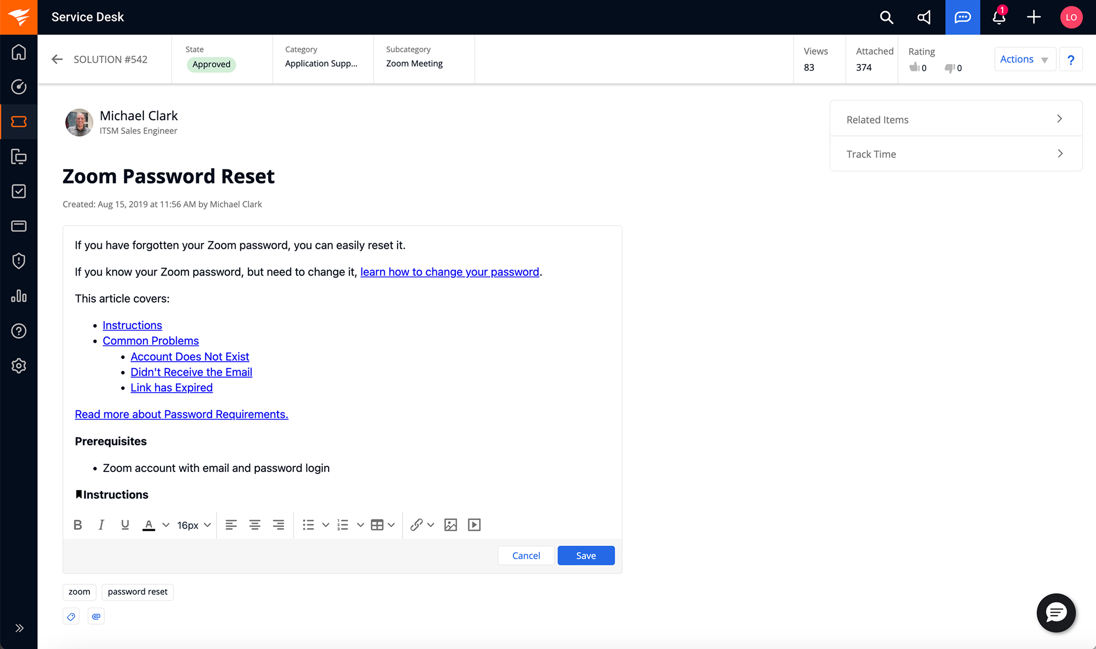Click the password reset tag
This screenshot has height=649, width=1096.
point(138,592)
